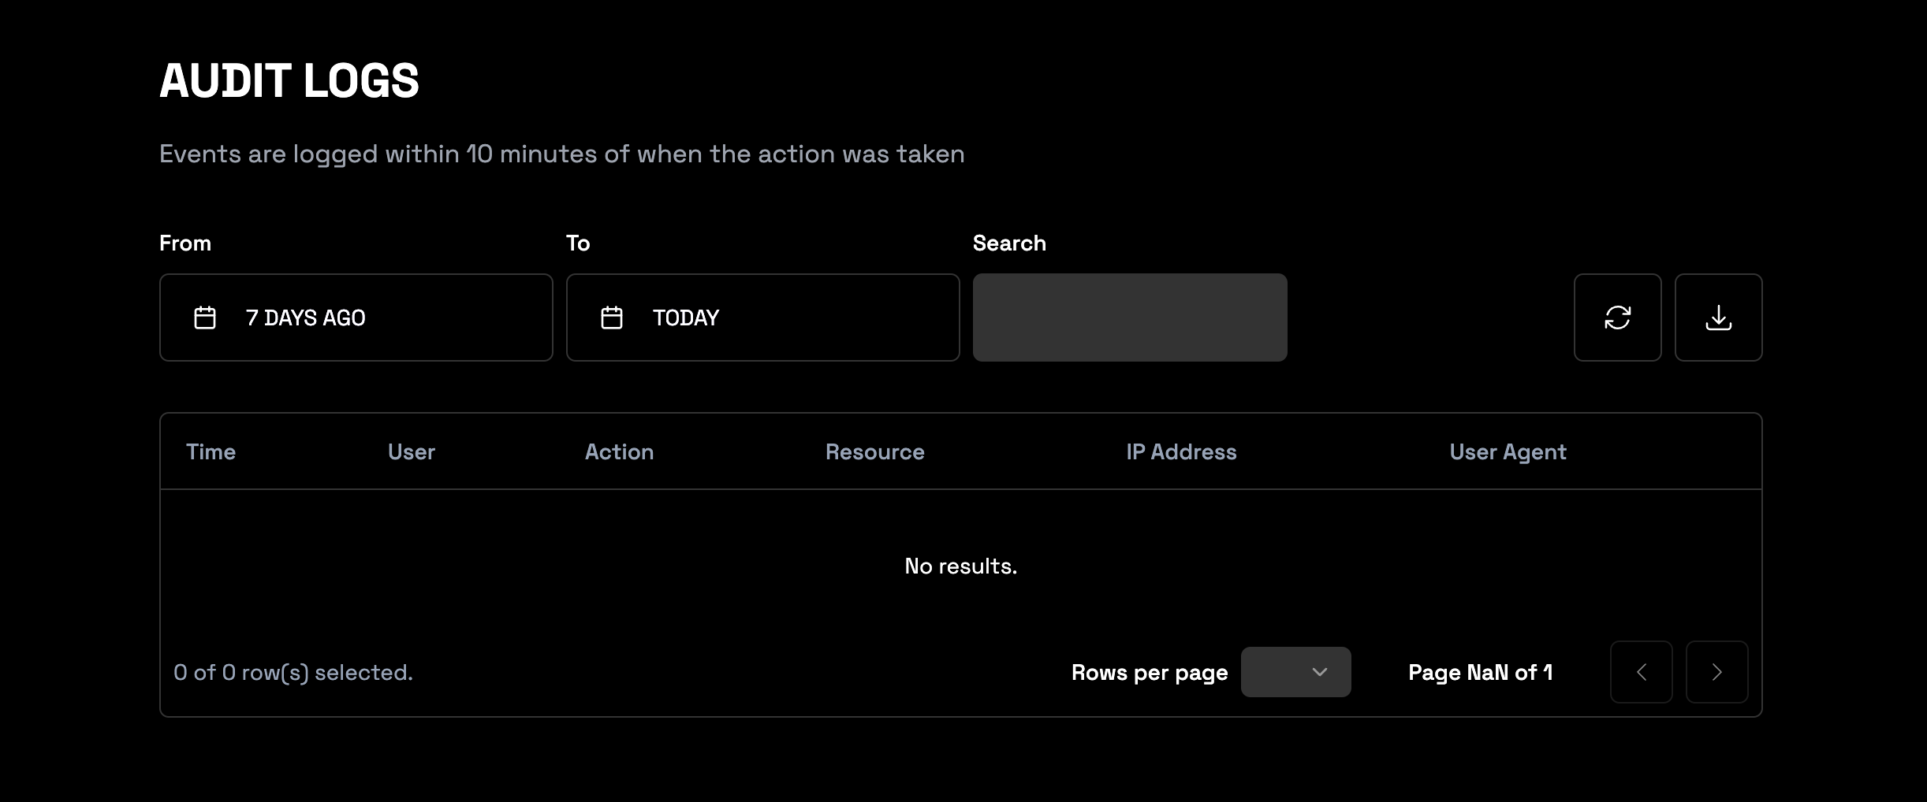The height and width of the screenshot is (802, 1927).
Task: Click the IP Address column header
Action: (x=1180, y=451)
